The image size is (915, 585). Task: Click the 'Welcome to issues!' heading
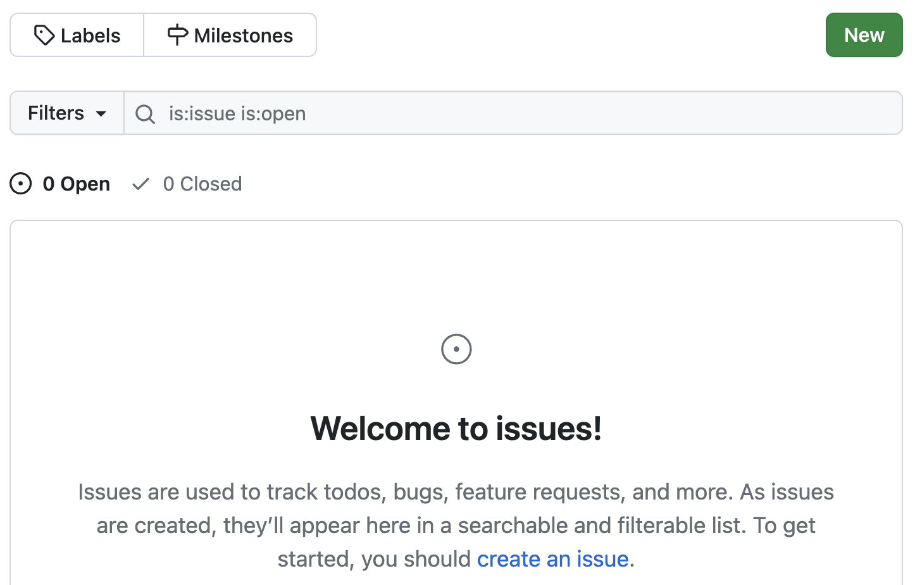pos(456,429)
